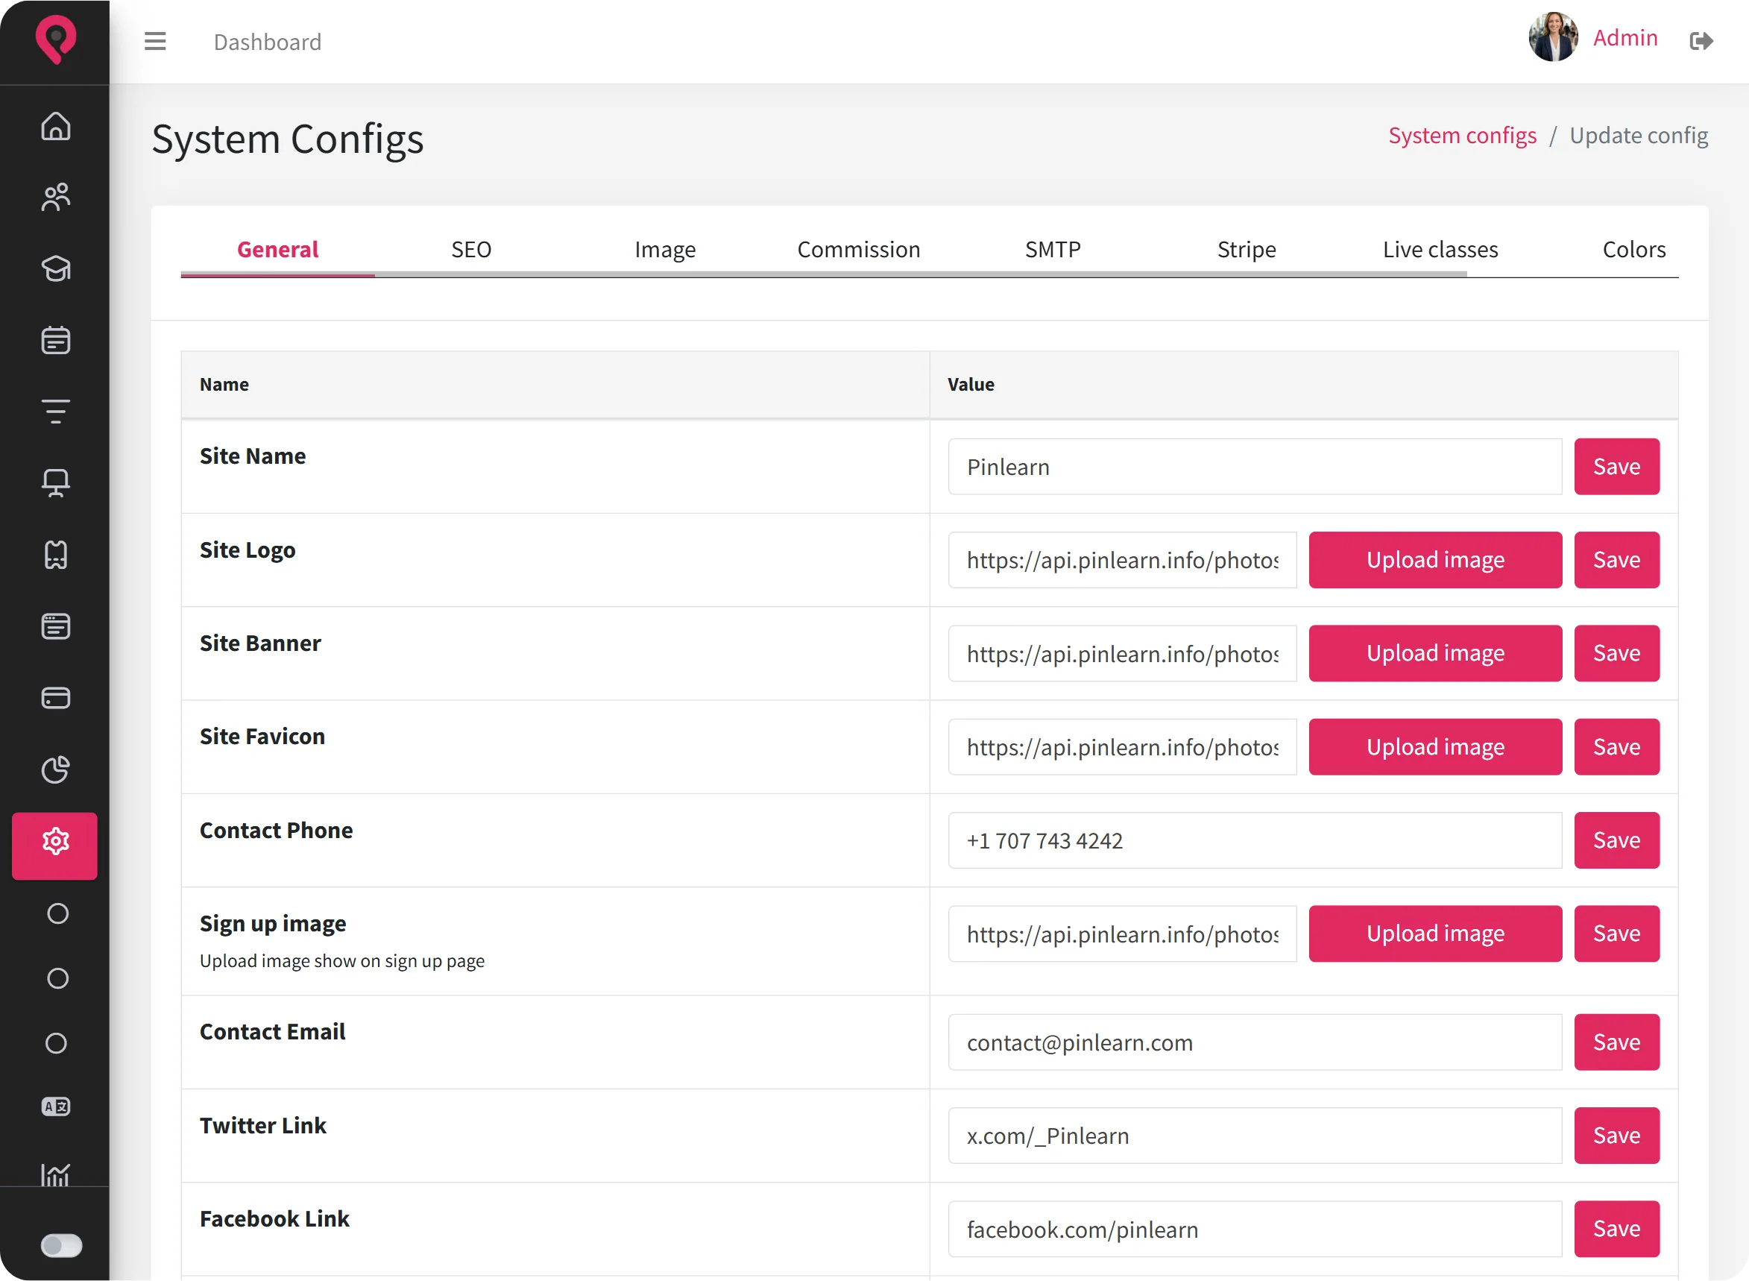Focus the Contact Phone input field
Viewport: 1749px width, 1281px height.
1255,840
